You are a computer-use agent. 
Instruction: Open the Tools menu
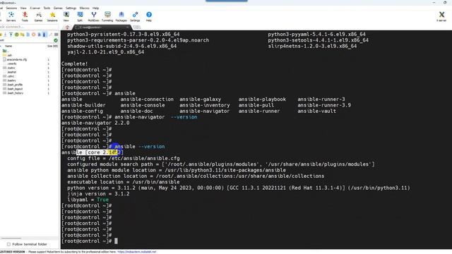pos(47,8)
